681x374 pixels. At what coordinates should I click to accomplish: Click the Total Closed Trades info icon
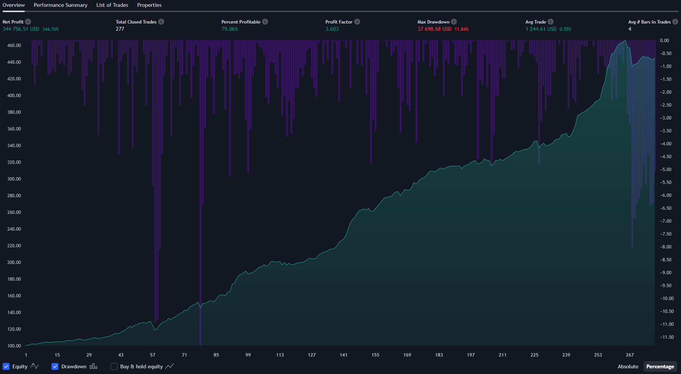pos(161,22)
